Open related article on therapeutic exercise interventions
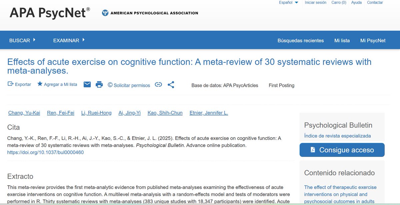The width and height of the screenshot is (400, 205). 340,194
